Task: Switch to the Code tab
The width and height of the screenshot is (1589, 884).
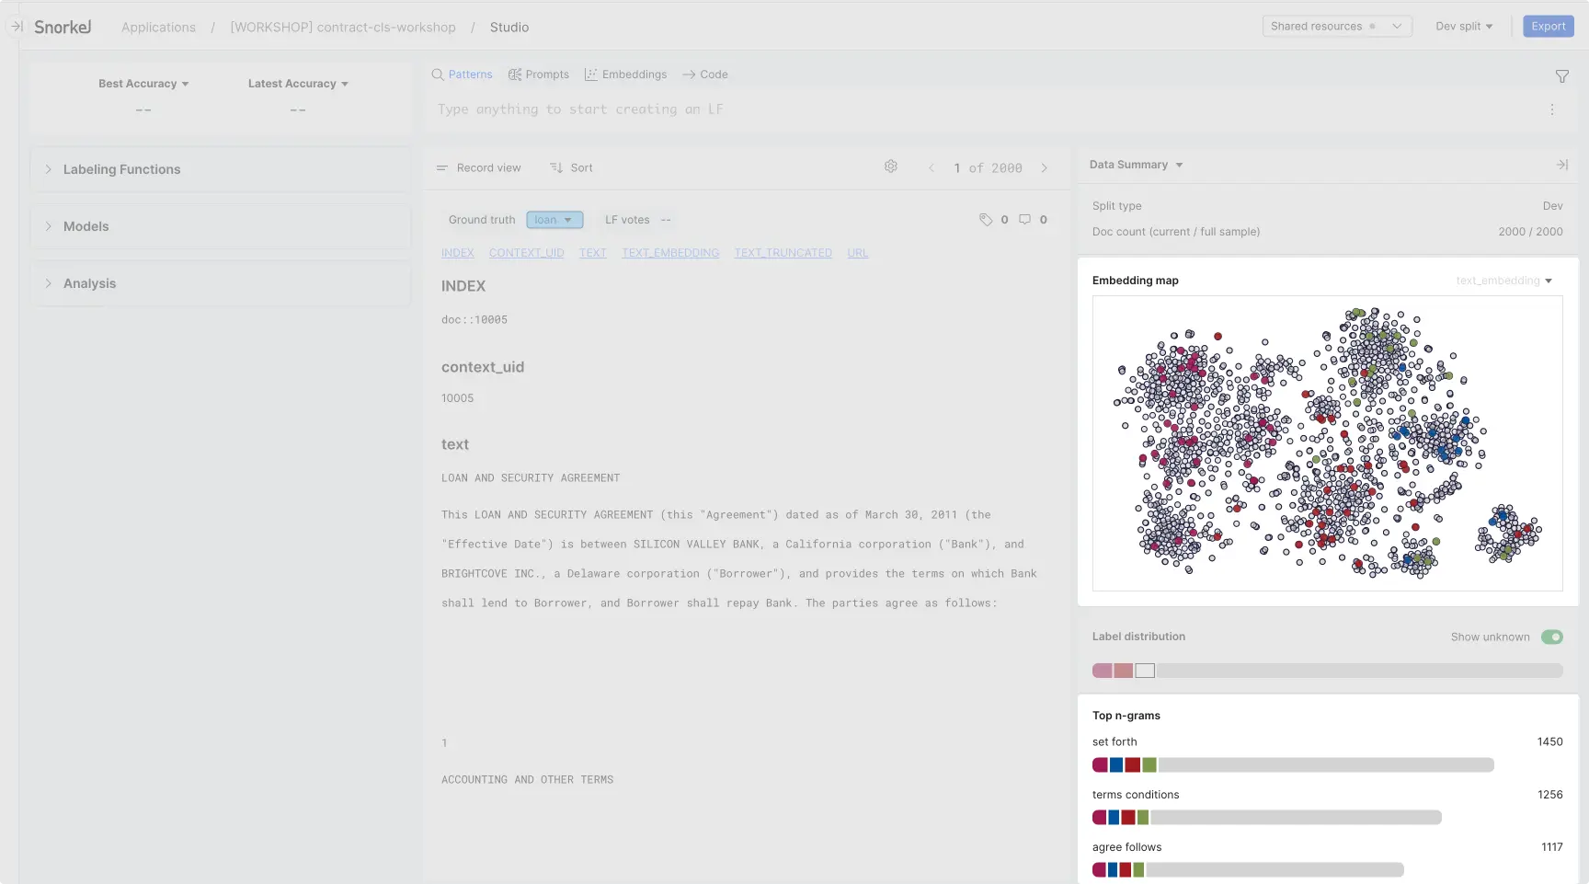Action: point(704,75)
